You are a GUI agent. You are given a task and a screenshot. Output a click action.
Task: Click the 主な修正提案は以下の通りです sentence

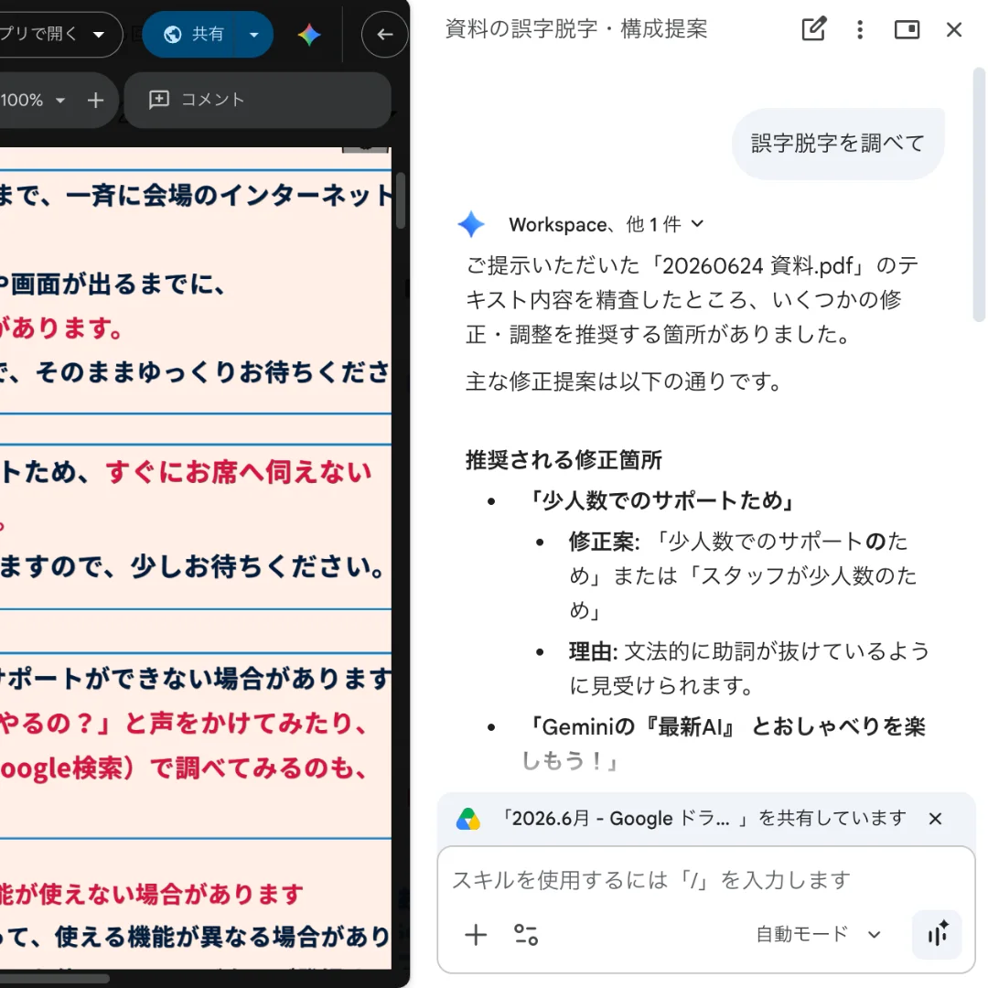[624, 381]
